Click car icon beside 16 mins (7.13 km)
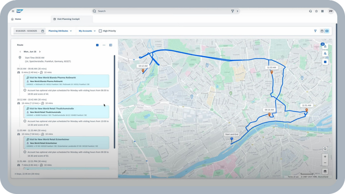Viewport: 345px width, 194px height. coord(19,103)
